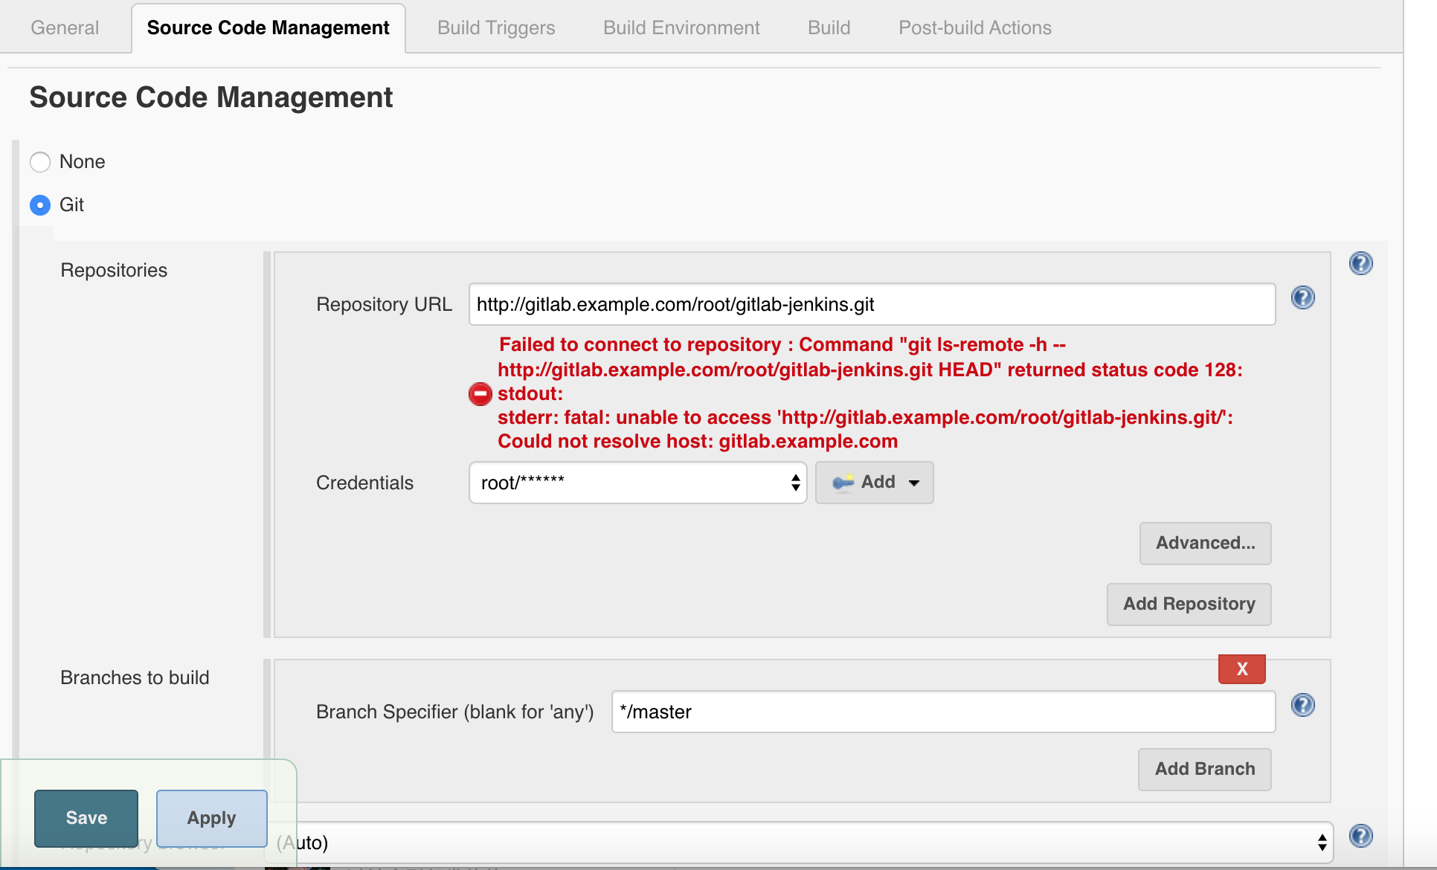
Task: Click the Credentials help question mark
Action: [x=1303, y=298]
